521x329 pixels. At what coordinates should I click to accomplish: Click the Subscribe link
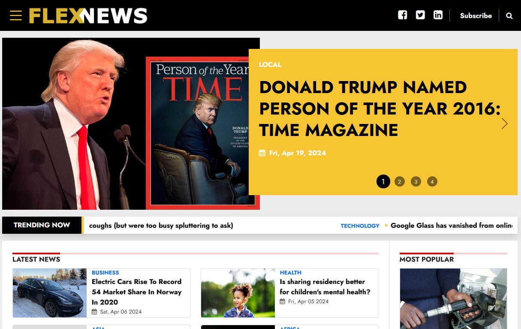[x=476, y=15]
